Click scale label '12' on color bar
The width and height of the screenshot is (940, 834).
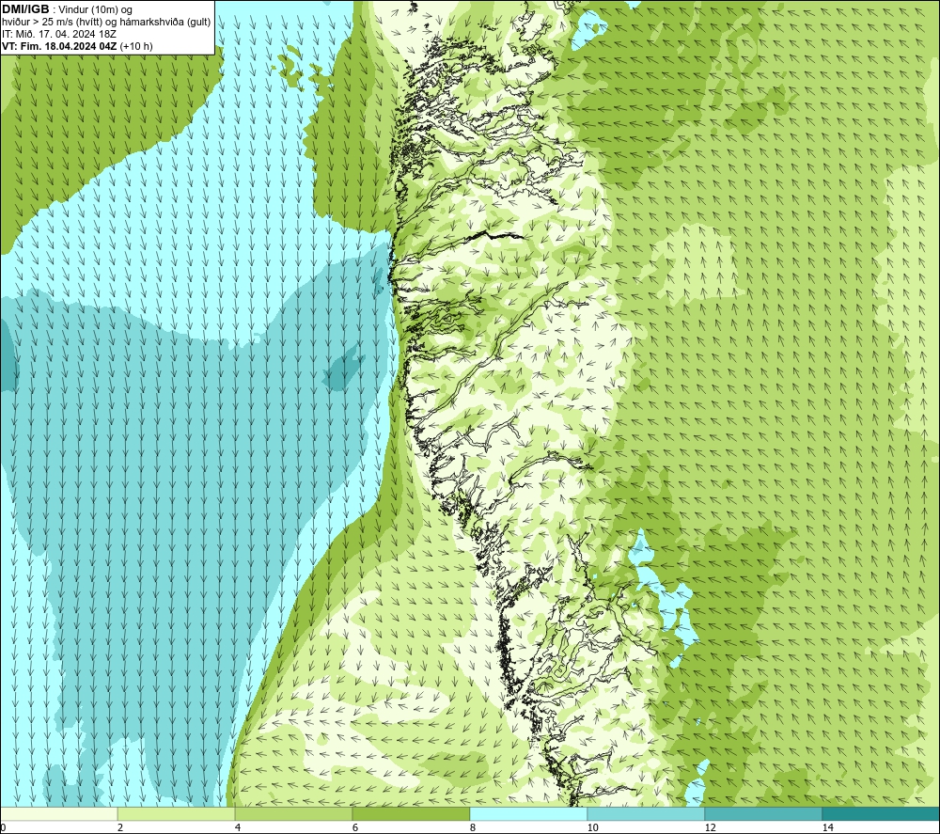(x=710, y=827)
